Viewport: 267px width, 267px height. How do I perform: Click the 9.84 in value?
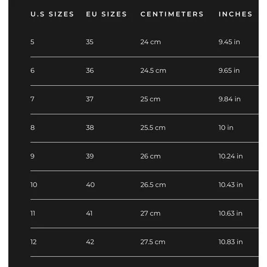click(x=230, y=99)
